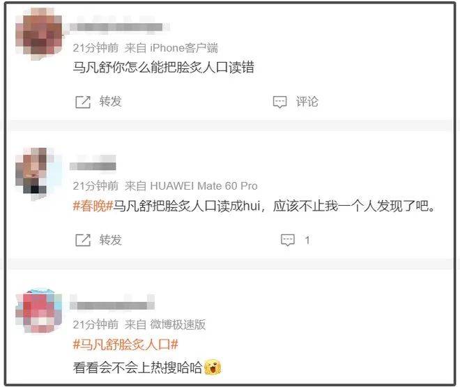Open the first poster's blurred username

tap(116, 27)
